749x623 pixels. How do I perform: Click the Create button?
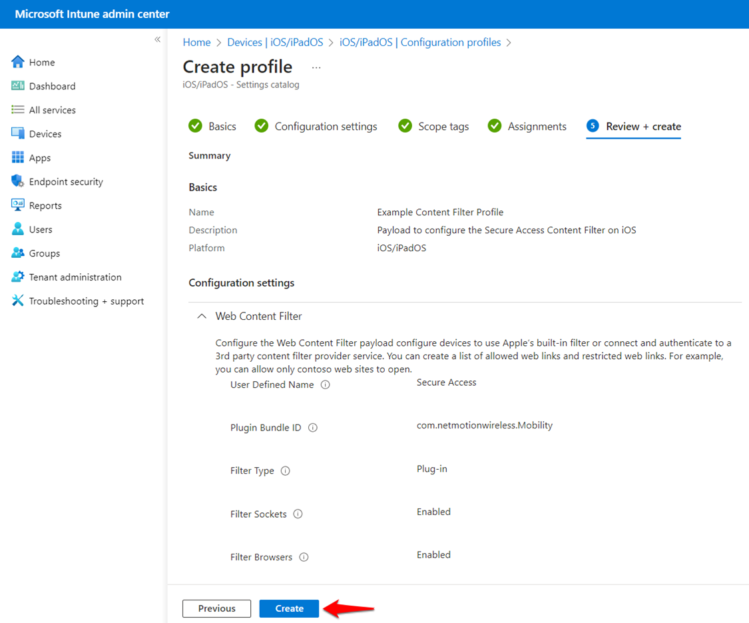pos(289,608)
